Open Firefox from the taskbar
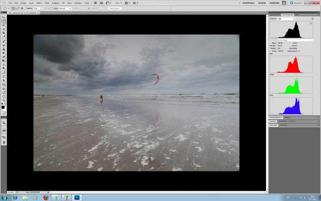Screen dimensions: 321x201 click(x=46, y=197)
